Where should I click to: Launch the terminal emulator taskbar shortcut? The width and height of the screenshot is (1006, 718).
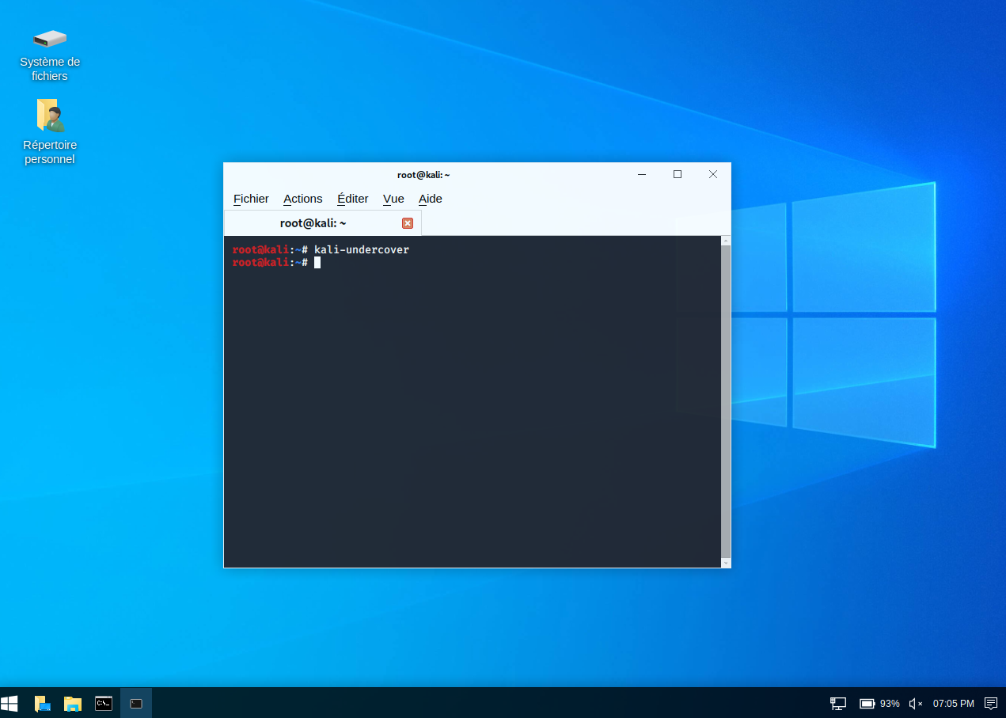click(x=104, y=703)
